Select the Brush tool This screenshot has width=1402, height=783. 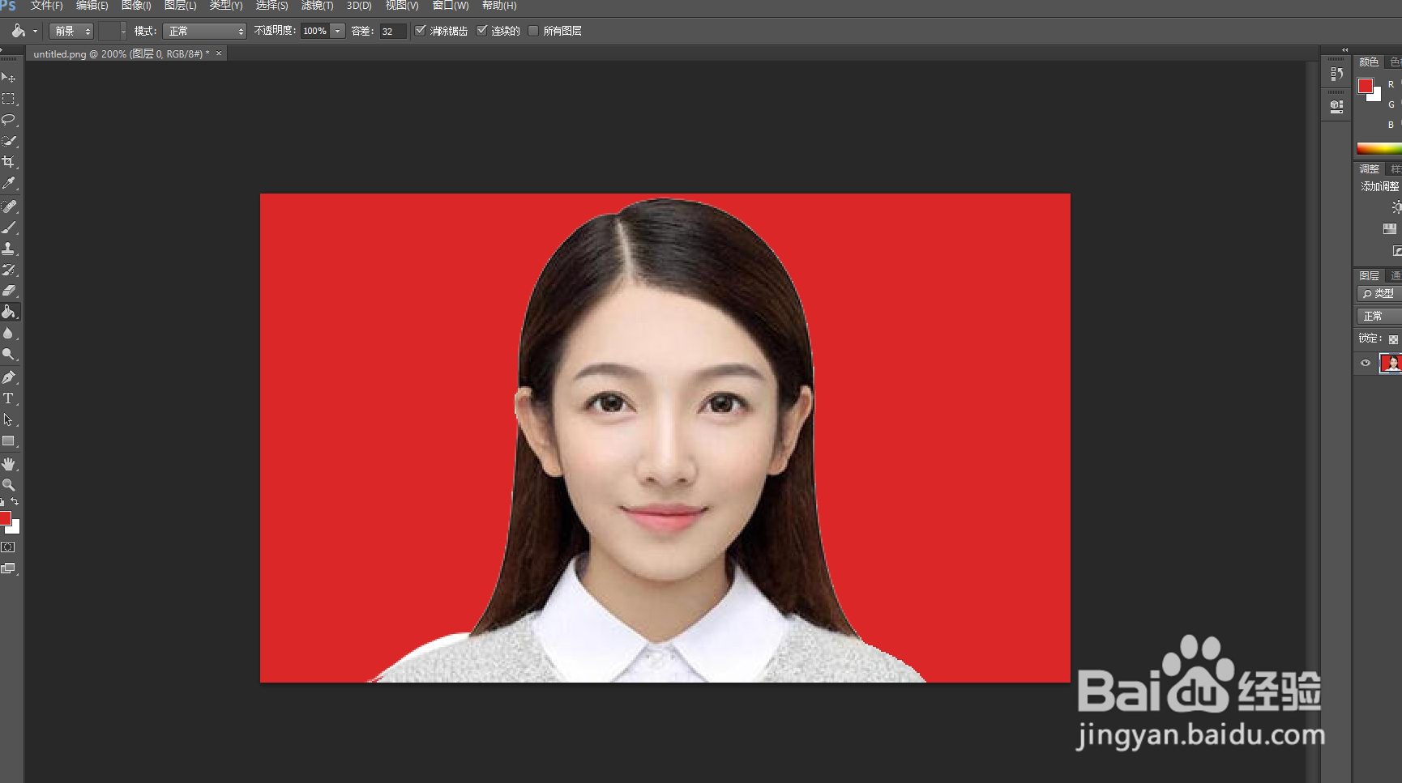coord(9,228)
